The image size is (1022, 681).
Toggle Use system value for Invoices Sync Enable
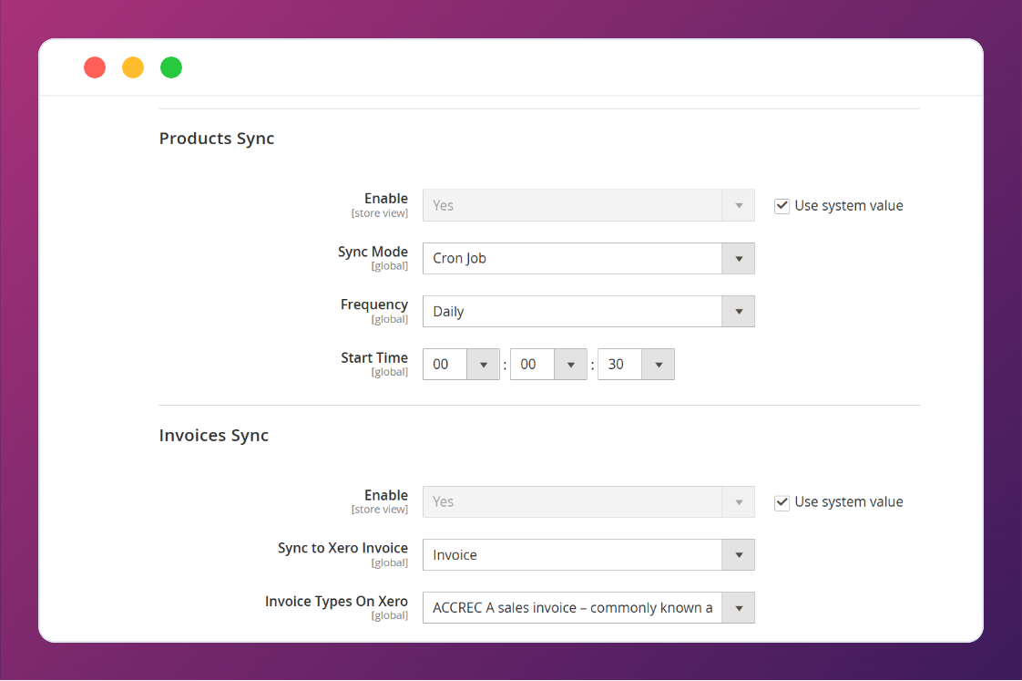click(x=782, y=502)
